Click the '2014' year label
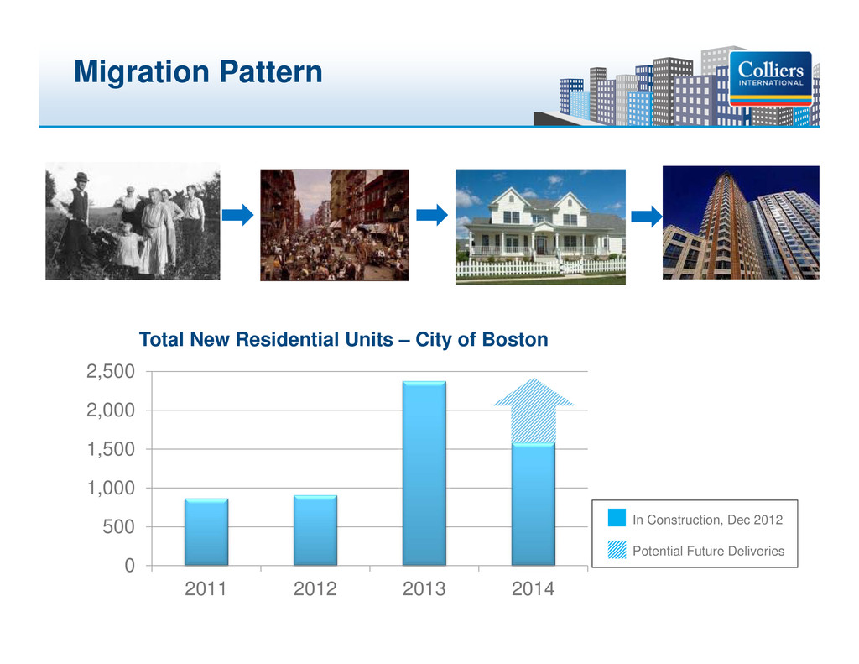 tap(533, 589)
